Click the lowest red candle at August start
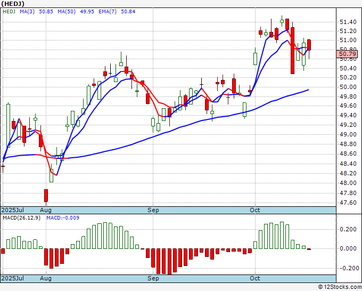 tap(46, 196)
